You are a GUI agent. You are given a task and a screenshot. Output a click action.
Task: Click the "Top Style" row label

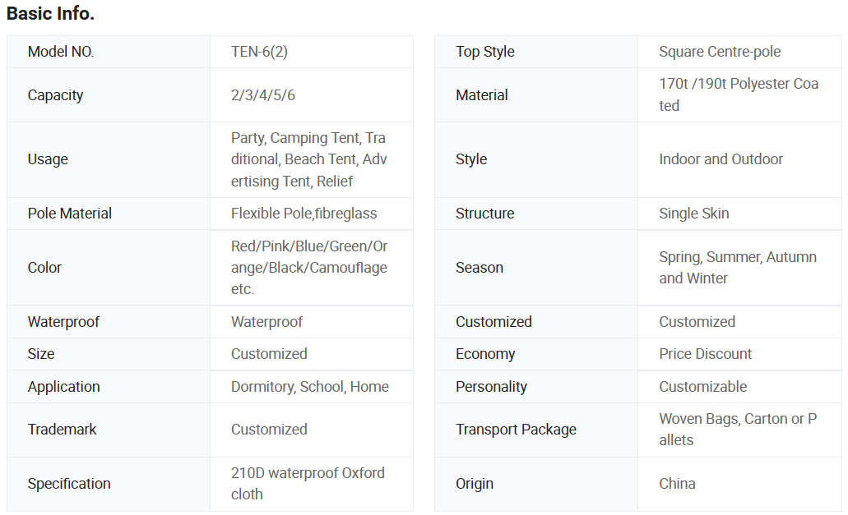coord(484,52)
